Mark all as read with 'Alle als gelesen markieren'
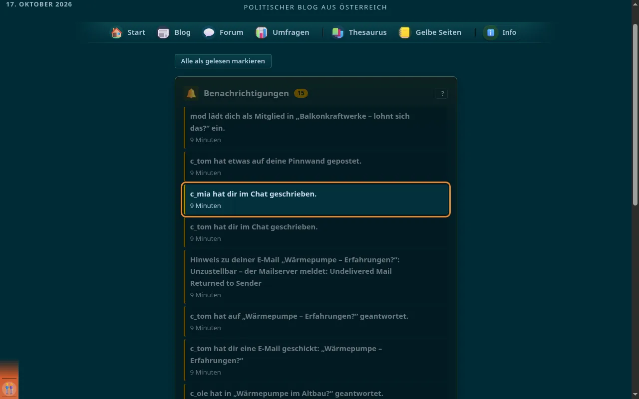The height and width of the screenshot is (399, 639). pos(223,61)
